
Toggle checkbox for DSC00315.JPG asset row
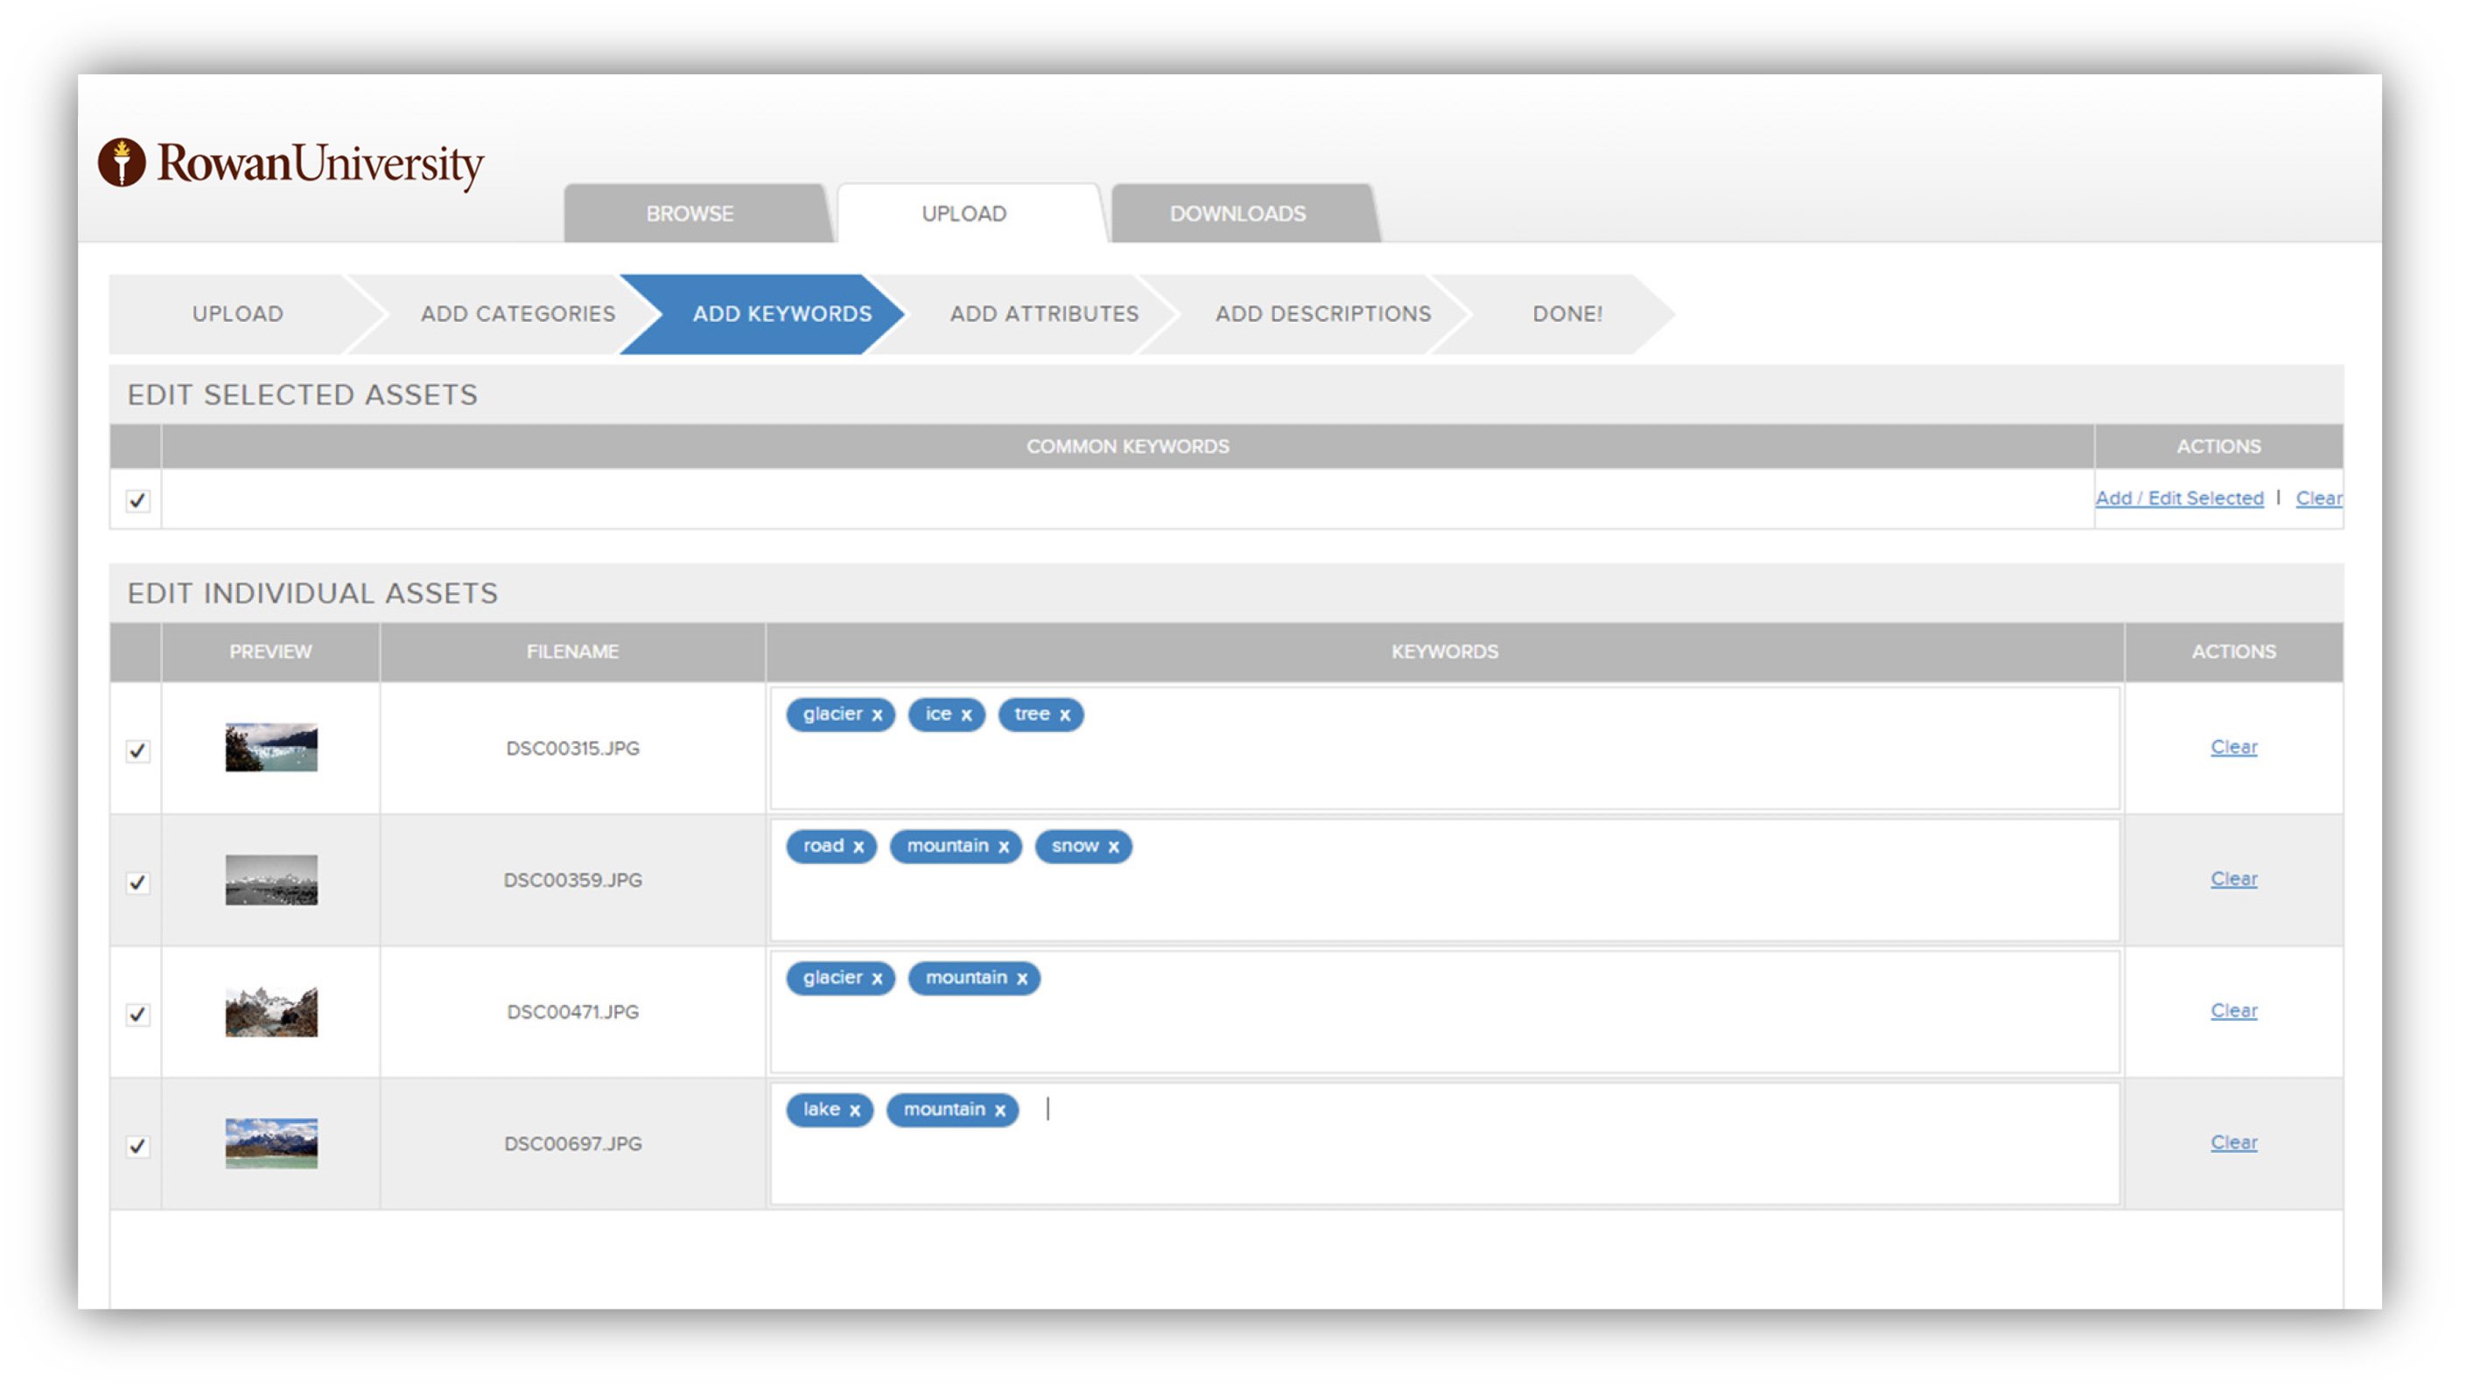137,747
